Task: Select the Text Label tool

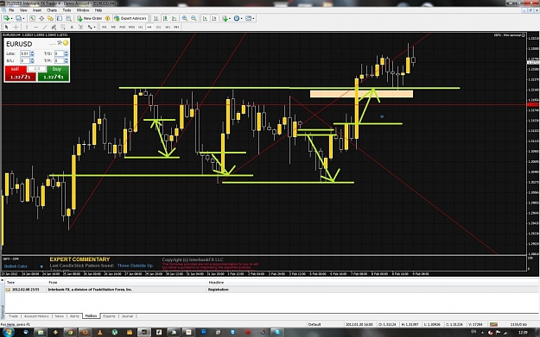Action: 80,27
